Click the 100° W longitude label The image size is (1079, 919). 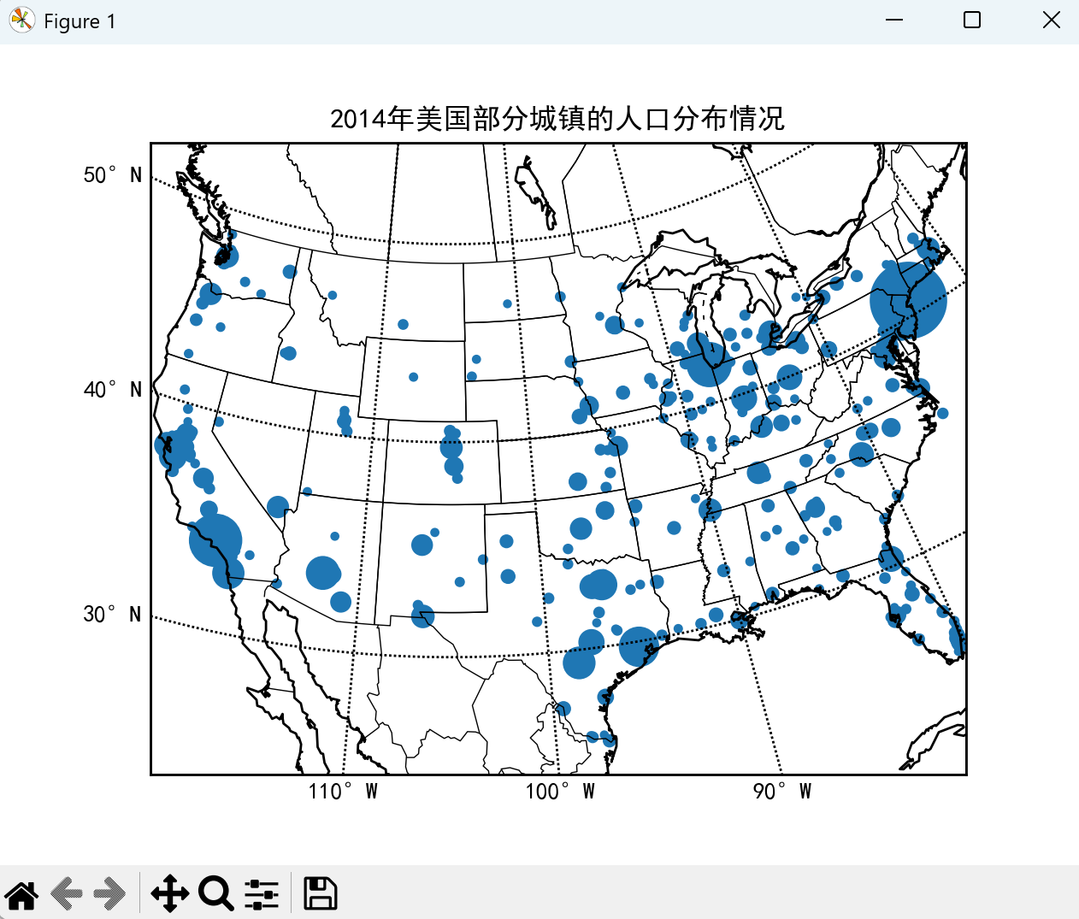(560, 792)
